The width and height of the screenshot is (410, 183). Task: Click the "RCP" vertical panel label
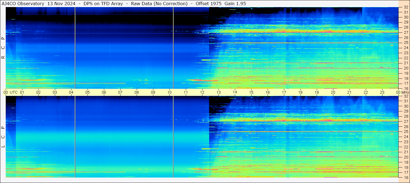pos(3,48)
